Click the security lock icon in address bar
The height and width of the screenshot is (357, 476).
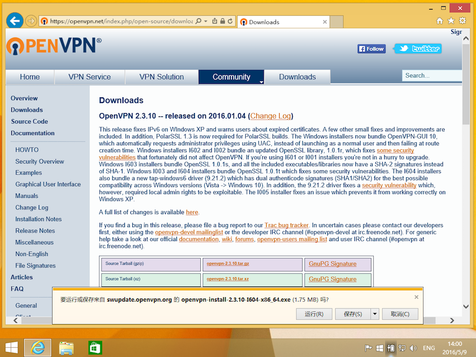[223, 21]
